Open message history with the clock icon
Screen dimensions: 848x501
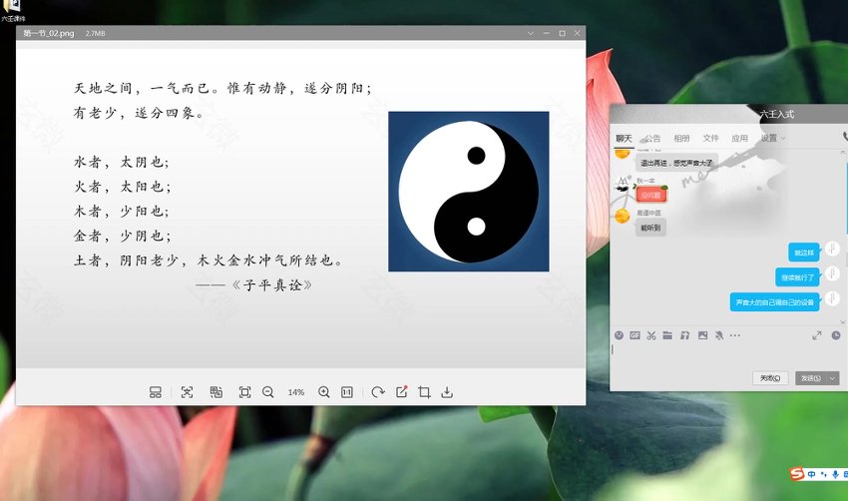[836, 335]
